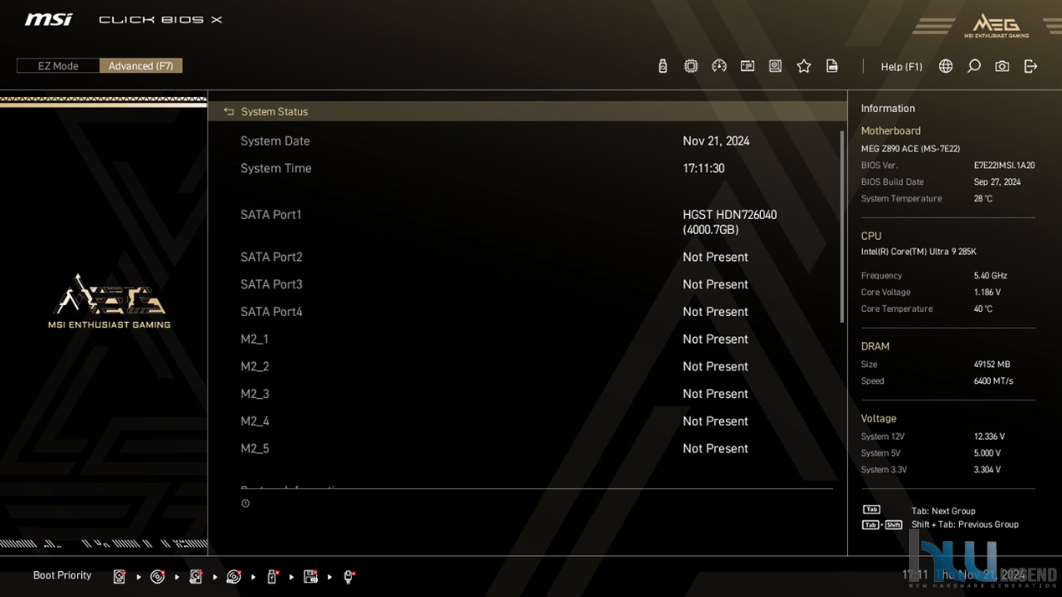1062x597 pixels.
Task: Select the network boot priority icon at the end
Action: pyautogui.click(x=349, y=576)
